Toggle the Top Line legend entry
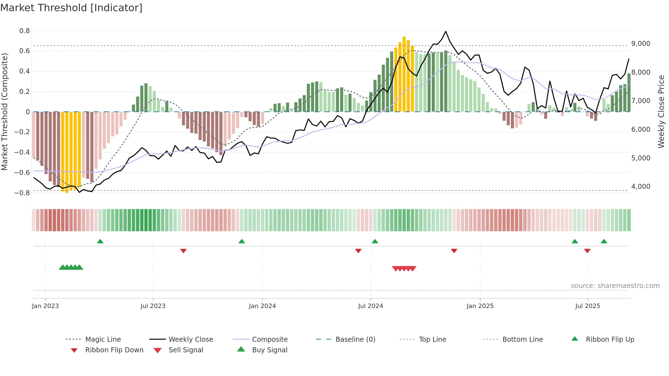 [x=423, y=339]
